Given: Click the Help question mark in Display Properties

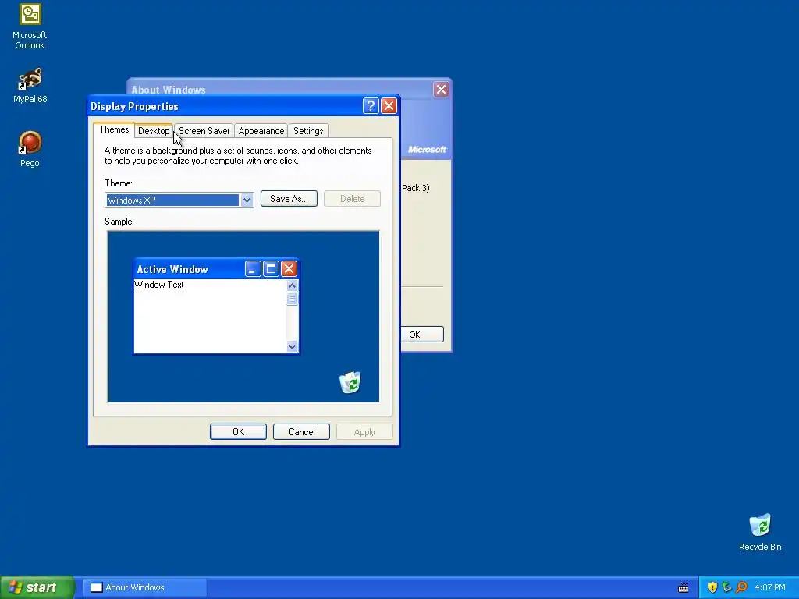Looking at the screenshot, I should [371, 105].
